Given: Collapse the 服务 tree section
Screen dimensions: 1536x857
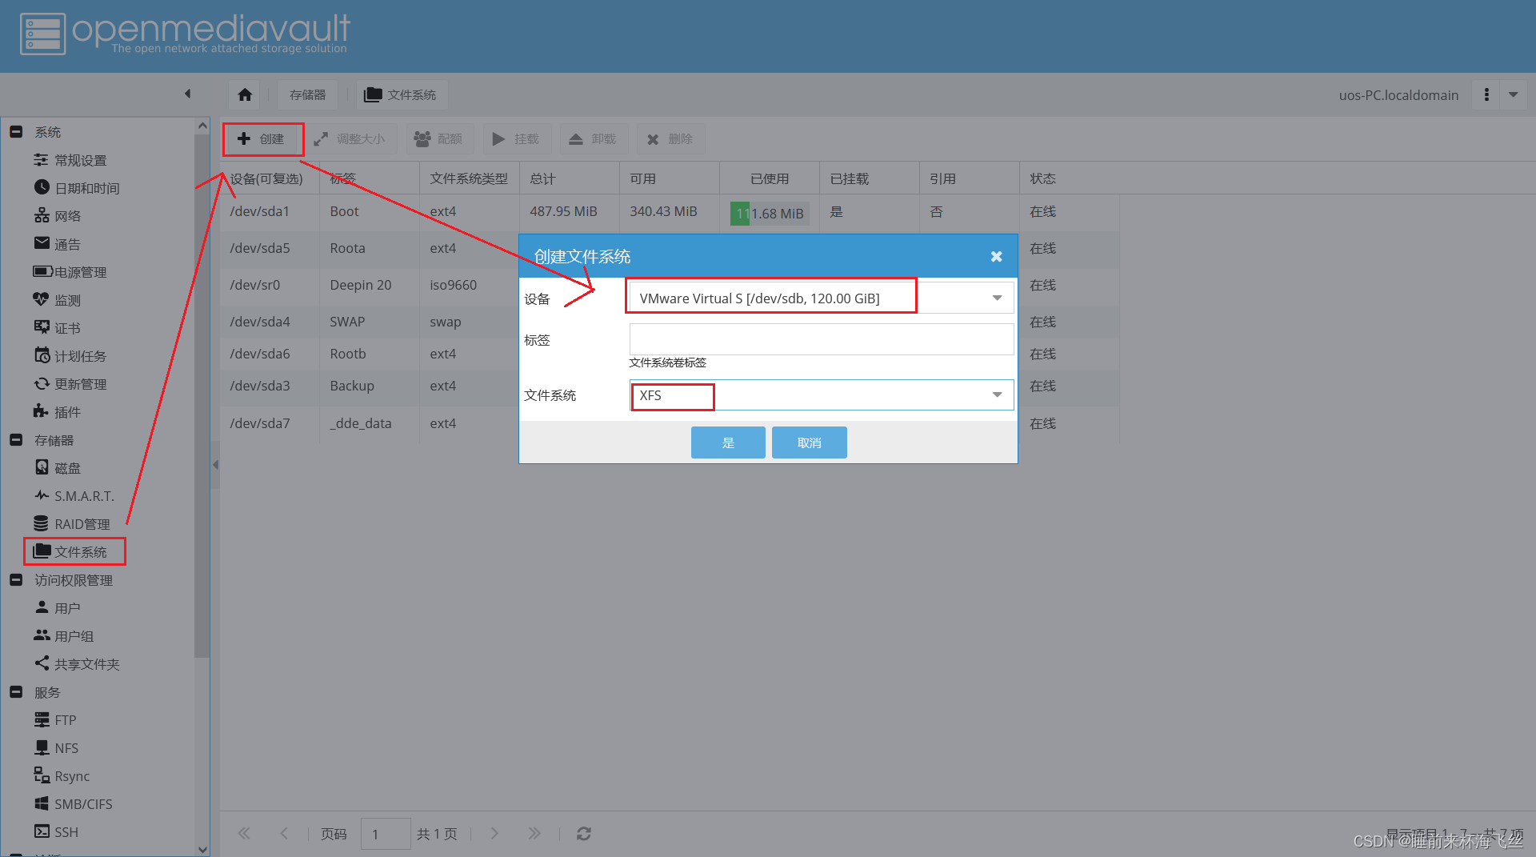Looking at the screenshot, I should (x=16, y=692).
